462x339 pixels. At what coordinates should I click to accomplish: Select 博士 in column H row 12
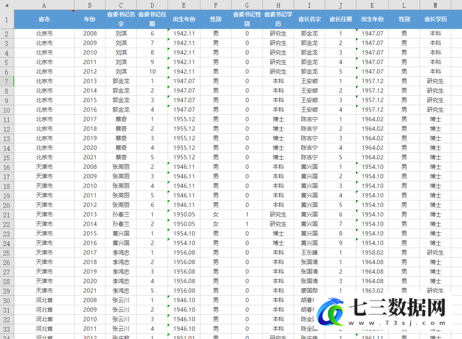[x=278, y=129]
